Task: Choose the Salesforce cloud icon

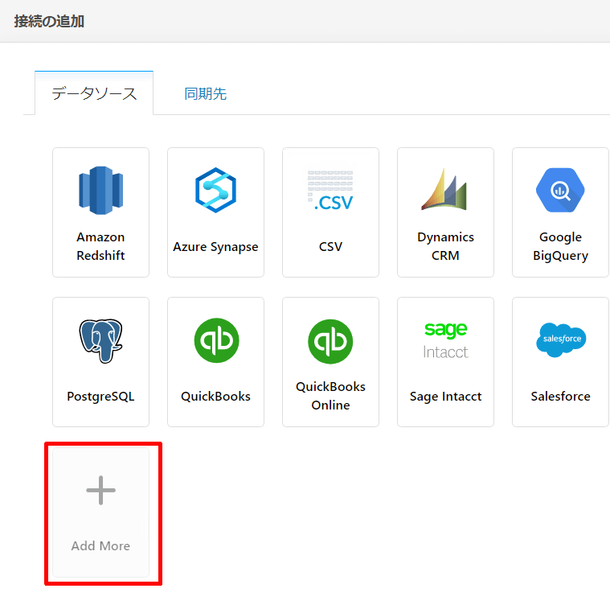Action: coord(561,339)
